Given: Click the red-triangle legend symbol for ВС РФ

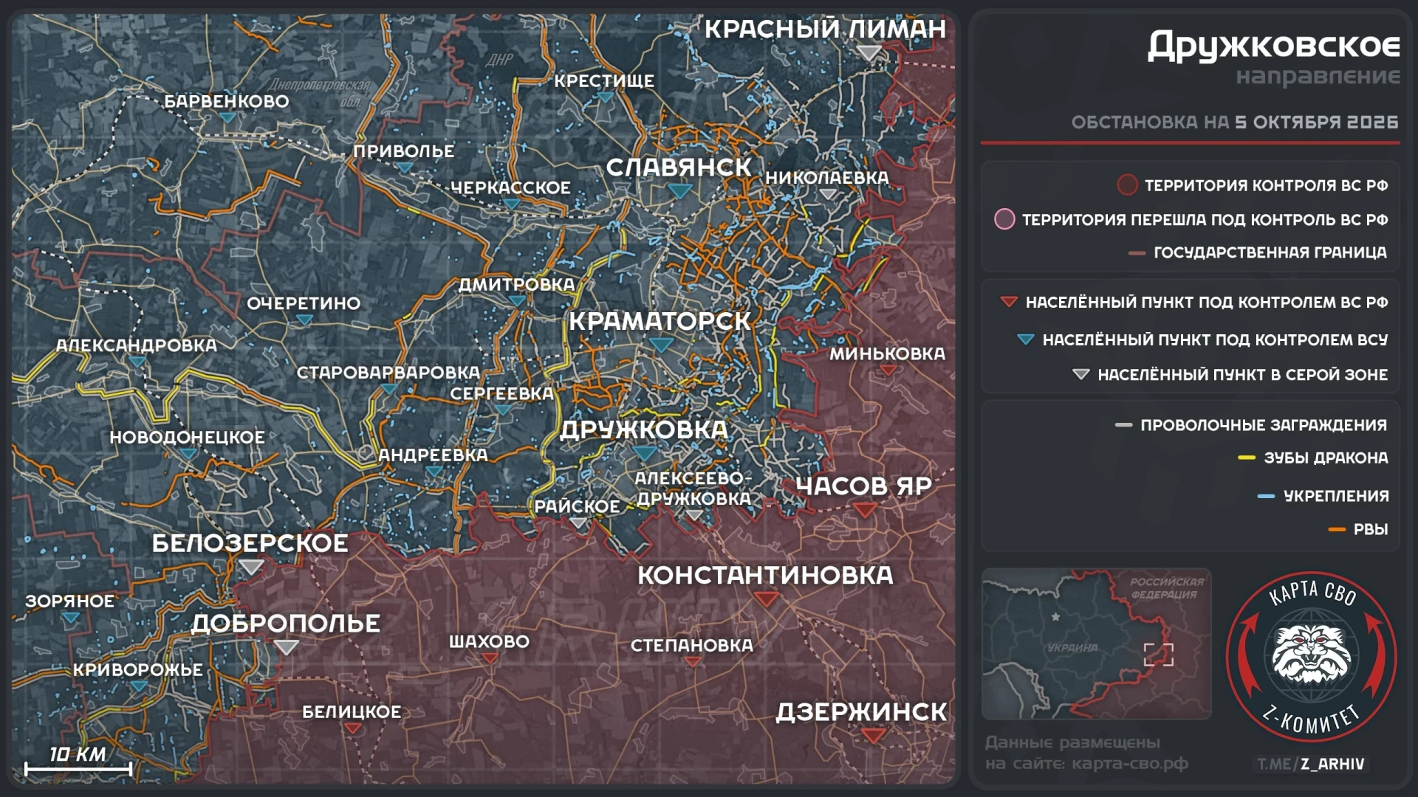Looking at the screenshot, I should point(1009,302).
